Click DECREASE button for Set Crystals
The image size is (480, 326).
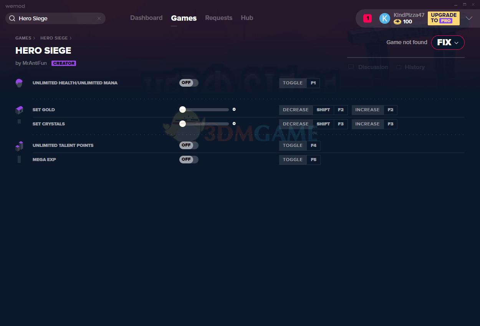click(296, 124)
